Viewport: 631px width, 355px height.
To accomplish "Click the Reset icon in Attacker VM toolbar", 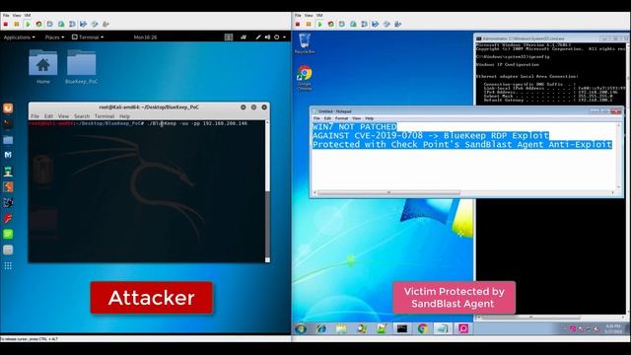I will coord(38,25).
